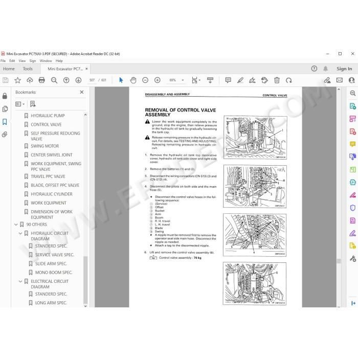Jump to SLIDE ARM SPEC. bookmark
The image size is (358, 358).
click(51, 264)
